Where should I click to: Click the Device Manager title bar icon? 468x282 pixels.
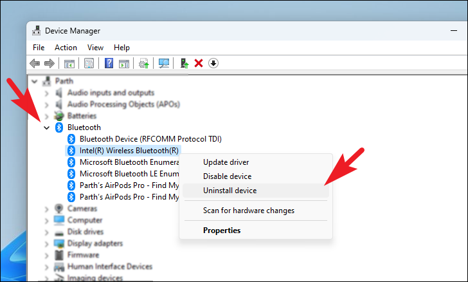click(x=37, y=31)
